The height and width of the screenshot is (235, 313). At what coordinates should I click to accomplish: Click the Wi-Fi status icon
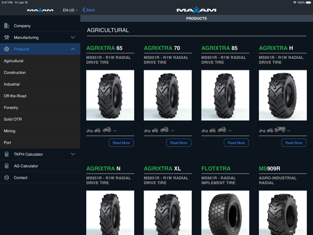(295, 2)
